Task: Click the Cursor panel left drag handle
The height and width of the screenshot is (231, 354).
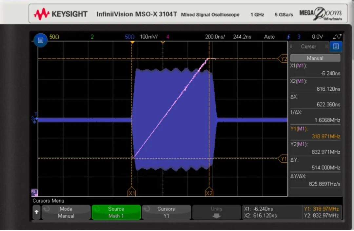Action: tap(291, 46)
